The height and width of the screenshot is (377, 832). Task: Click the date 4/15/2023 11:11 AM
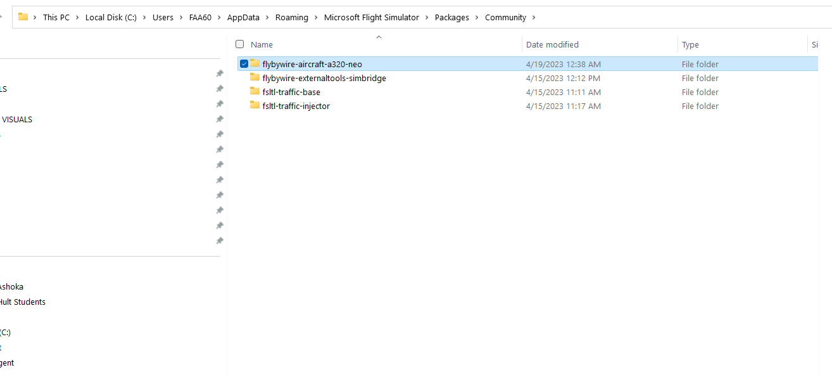(x=564, y=92)
